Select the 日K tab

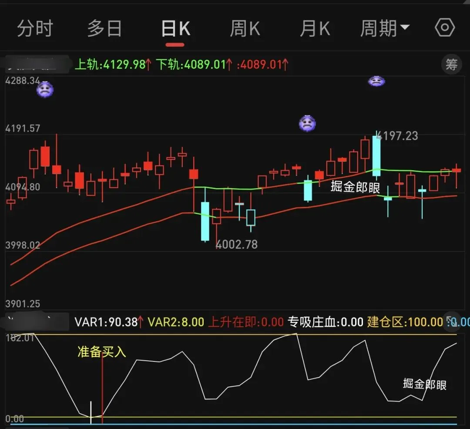click(175, 29)
